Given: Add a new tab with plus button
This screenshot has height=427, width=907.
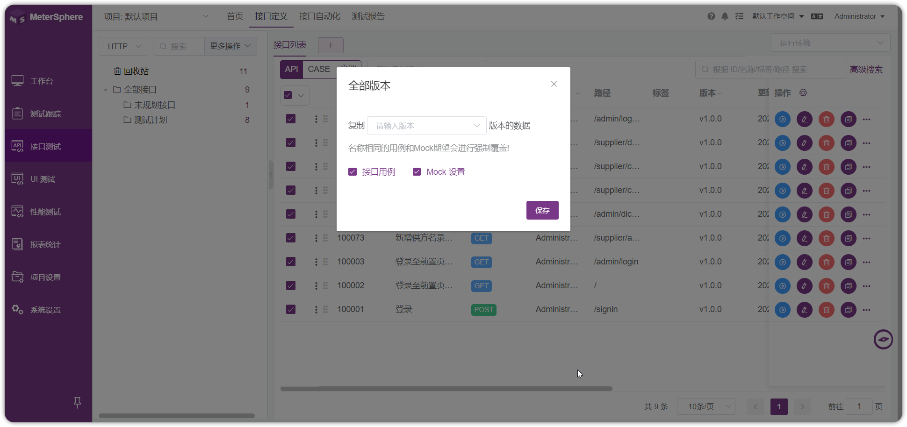Looking at the screenshot, I should point(331,45).
